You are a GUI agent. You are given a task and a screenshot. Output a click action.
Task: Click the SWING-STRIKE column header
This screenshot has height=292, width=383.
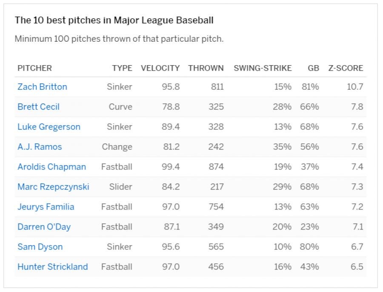click(263, 68)
